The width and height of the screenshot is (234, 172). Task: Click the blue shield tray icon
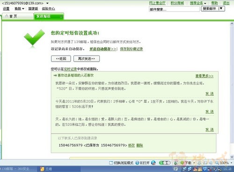(x=205, y=169)
